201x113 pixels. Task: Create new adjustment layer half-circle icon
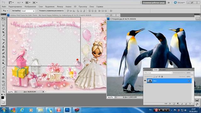[x=178, y=104]
